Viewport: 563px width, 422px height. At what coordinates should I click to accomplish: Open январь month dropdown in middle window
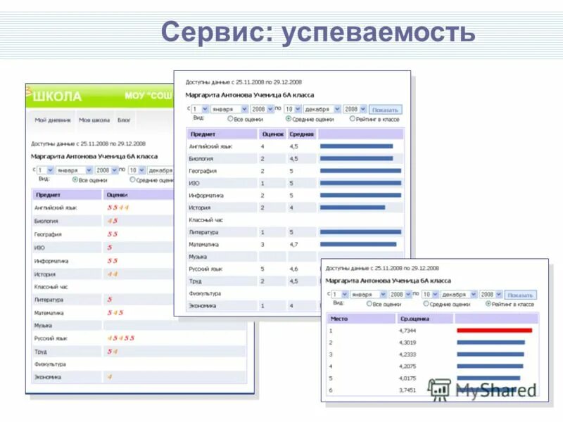(x=229, y=109)
